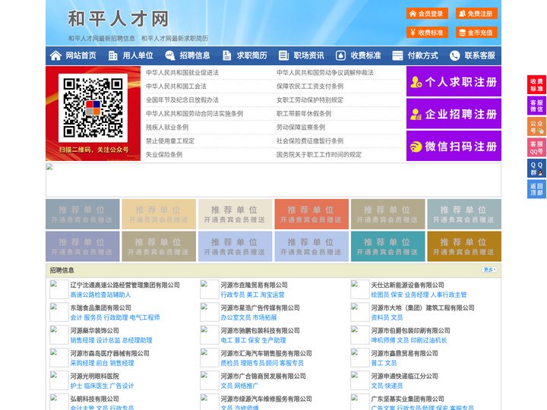Open company 河源市大地（集团）建筑工程有限公司
547x410 pixels.
click(x=423, y=307)
